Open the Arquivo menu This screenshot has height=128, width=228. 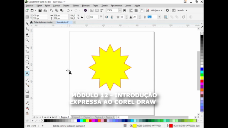point(30,6)
